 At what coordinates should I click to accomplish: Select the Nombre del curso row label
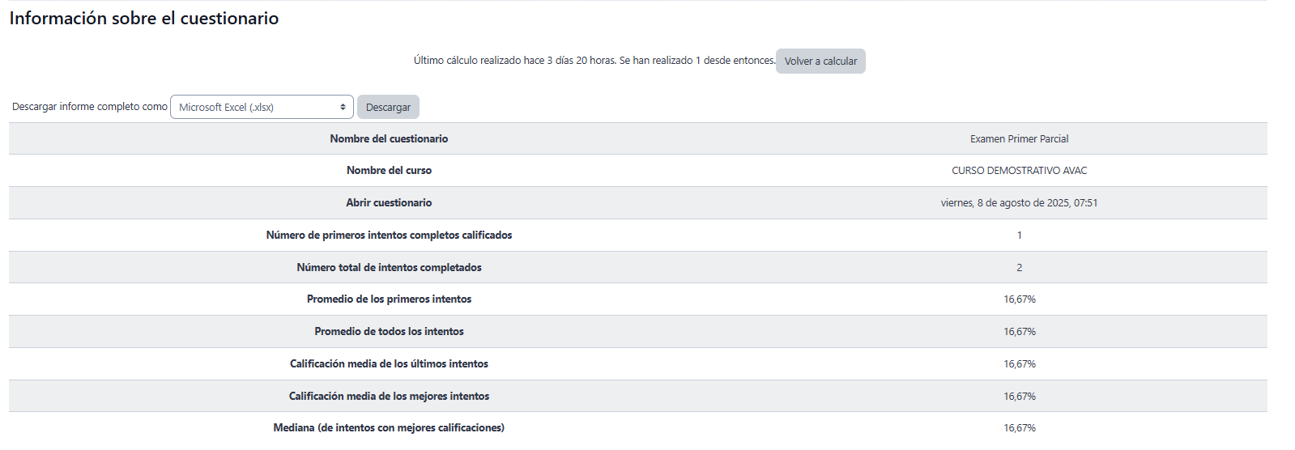pos(389,171)
